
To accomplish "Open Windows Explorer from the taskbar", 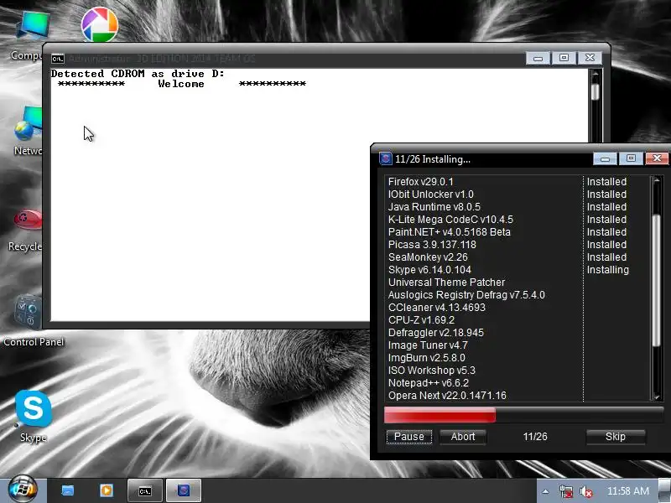I will (68, 490).
